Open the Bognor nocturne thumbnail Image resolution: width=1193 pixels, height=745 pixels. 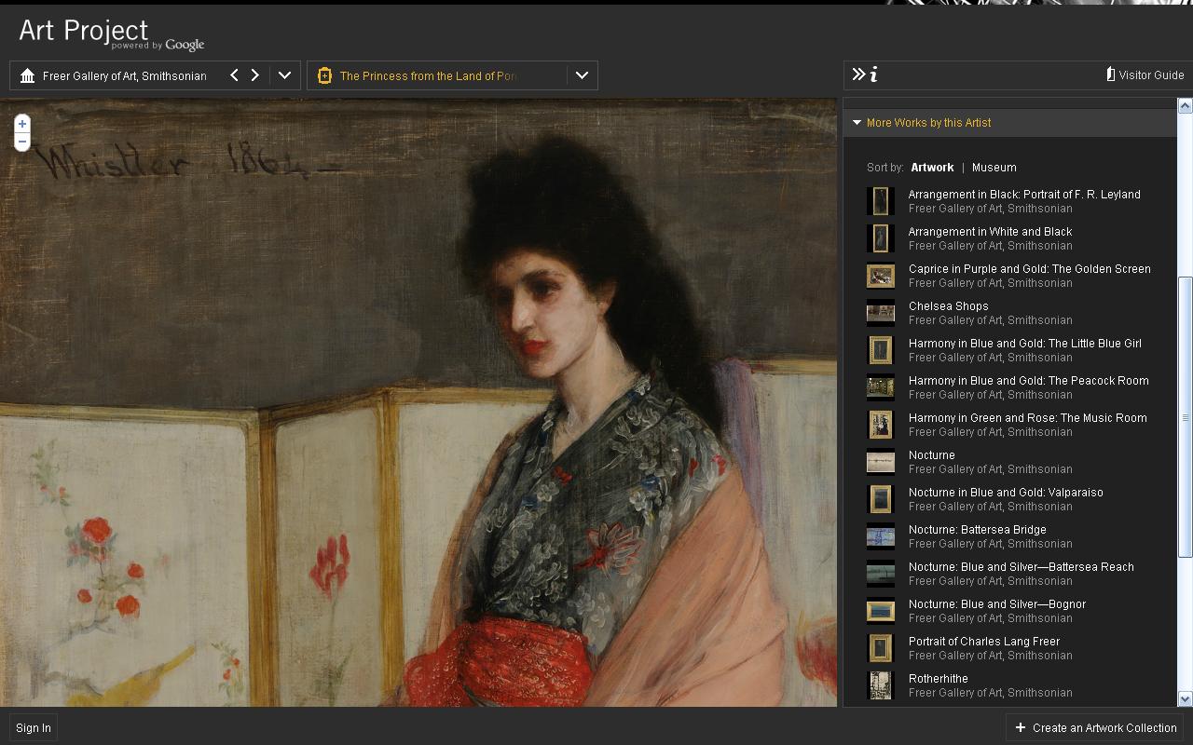coord(880,611)
